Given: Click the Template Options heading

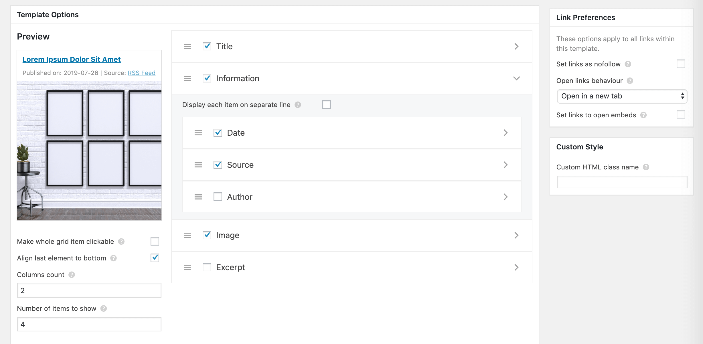Looking at the screenshot, I should point(48,15).
